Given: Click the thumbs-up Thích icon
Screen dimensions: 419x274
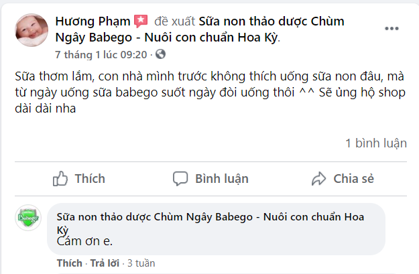Looking at the screenshot, I should pos(60,179).
